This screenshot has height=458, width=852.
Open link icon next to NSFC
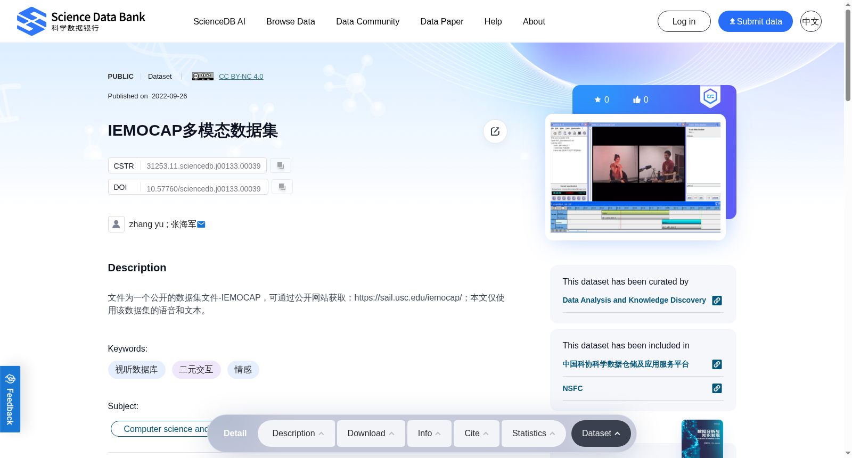click(x=717, y=388)
